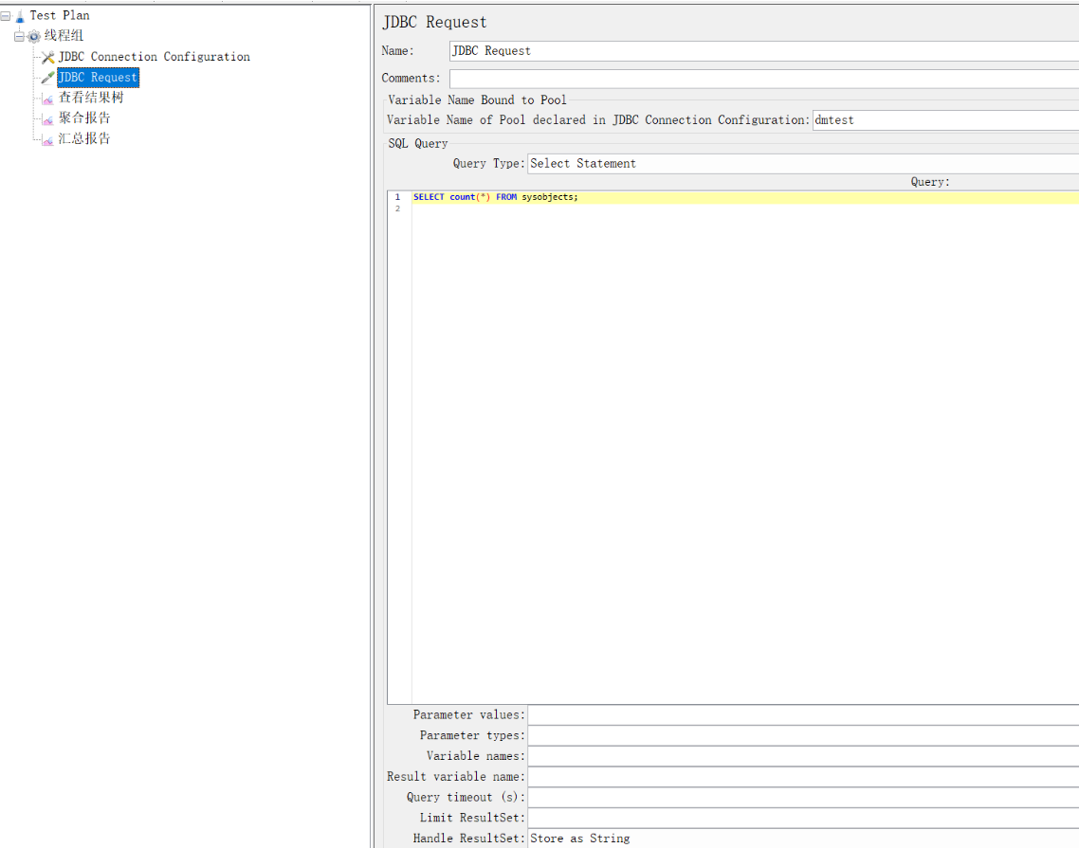Select JDBC Connection Configuration in tree
This screenshot has height=848, width=1079.
(154, 57)
